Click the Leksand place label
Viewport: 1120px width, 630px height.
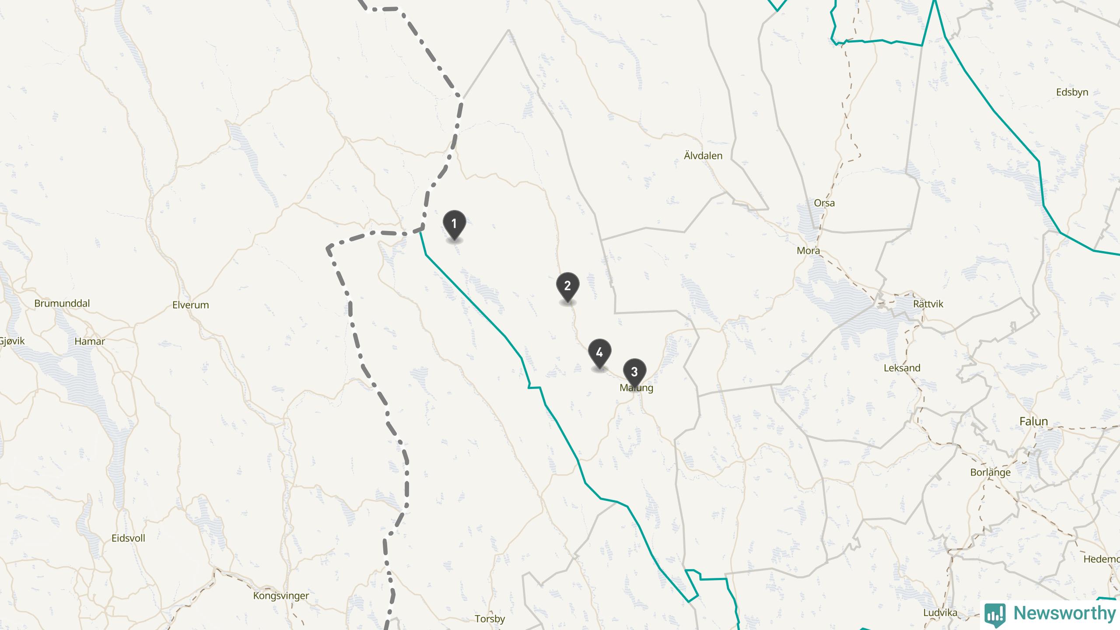click(x=902, y=368)
